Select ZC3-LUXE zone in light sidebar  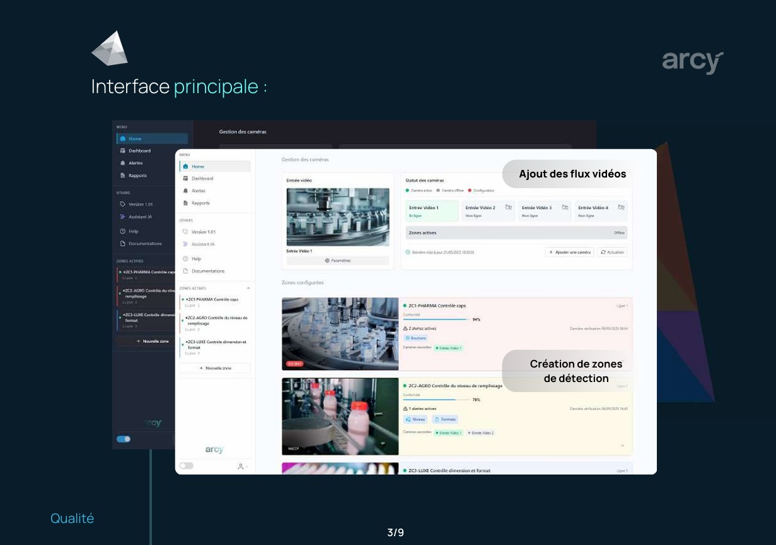click(x=214, y=347)
